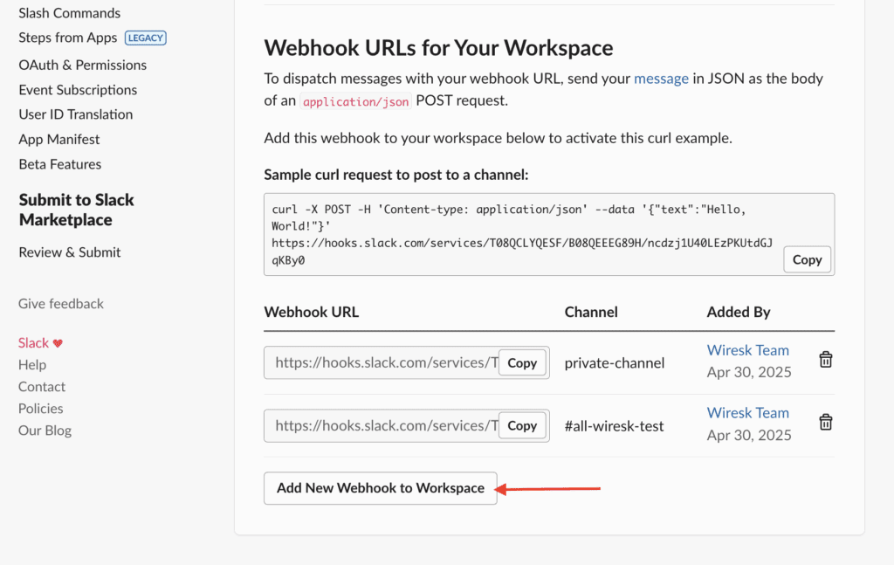Click the LEGACY badge
This screenshot has width=894, height=565.
[146, 38]
